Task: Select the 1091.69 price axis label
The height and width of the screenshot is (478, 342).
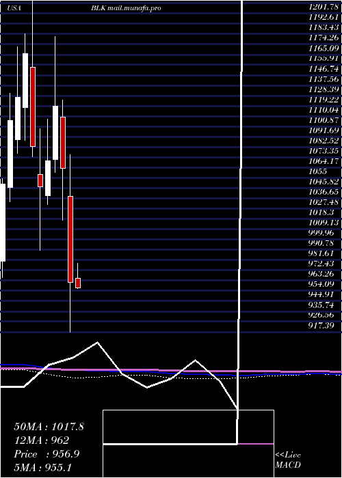Action: (x=324, y=130)
